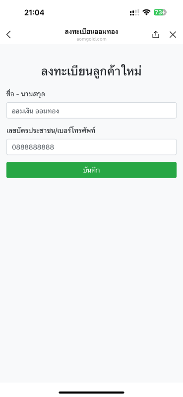Click the green บันทึก button
183x397 pixels.
pos(91,170)
